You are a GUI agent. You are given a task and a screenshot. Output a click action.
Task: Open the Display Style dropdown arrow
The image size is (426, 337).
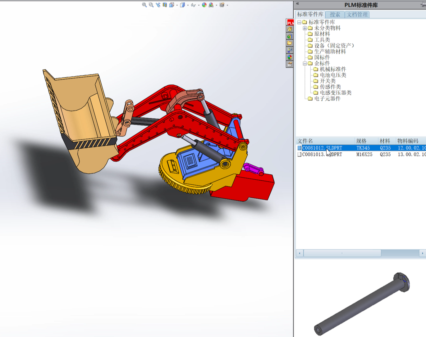click(x=188, y=5)
